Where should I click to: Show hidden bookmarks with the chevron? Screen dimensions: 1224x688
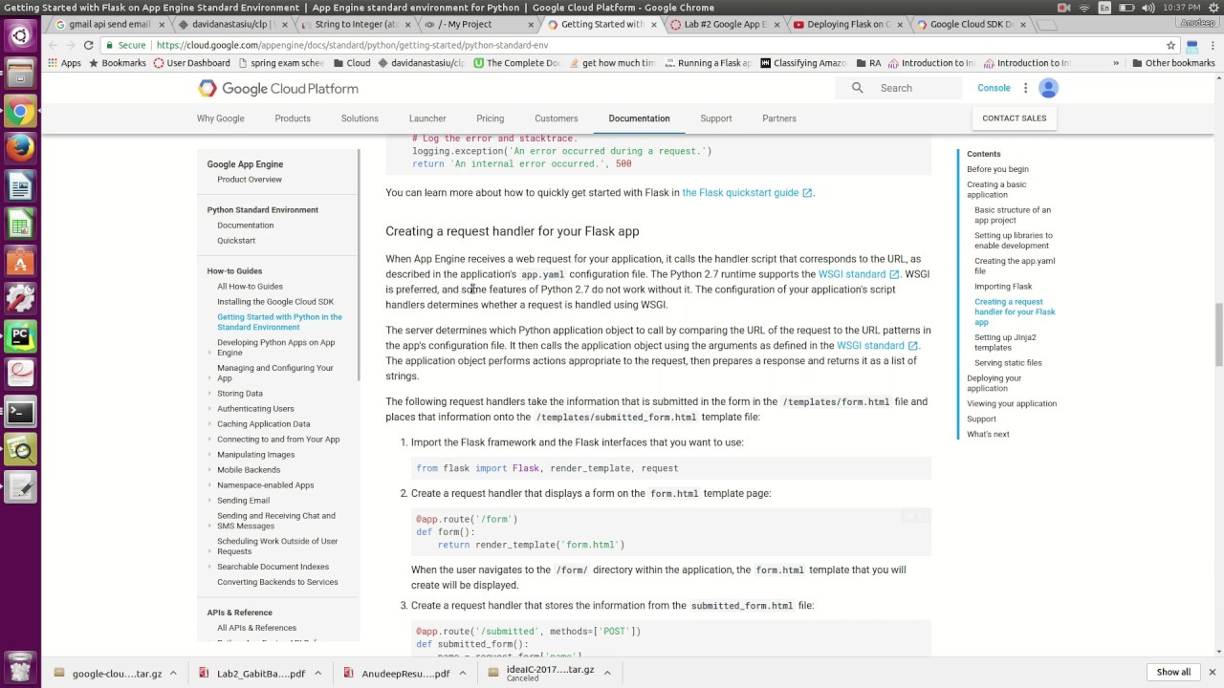(x=1115, y=63)
